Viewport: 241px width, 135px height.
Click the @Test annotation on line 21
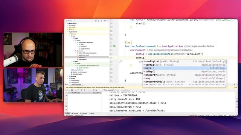pos(128,42)
